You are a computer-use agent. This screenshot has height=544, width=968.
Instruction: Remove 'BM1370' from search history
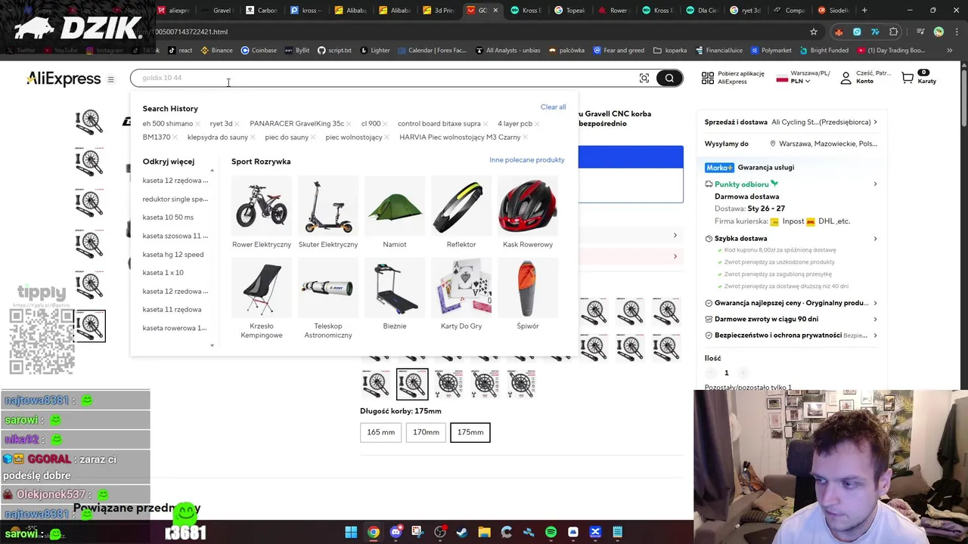point(175,138)
